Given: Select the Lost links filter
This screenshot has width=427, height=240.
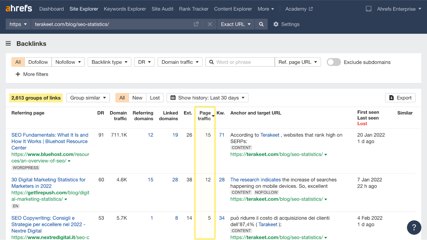Looking at the screenshot, I should [155, 98].
